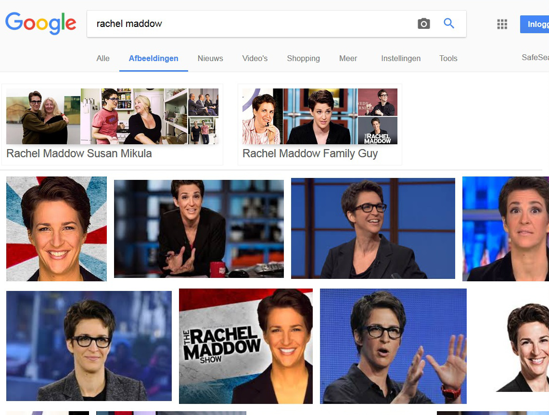Click the small show-logo thumbnail in Family Guy card
Image resolution: width=549 pixels, height=415 pixels.
click(377, 130)
